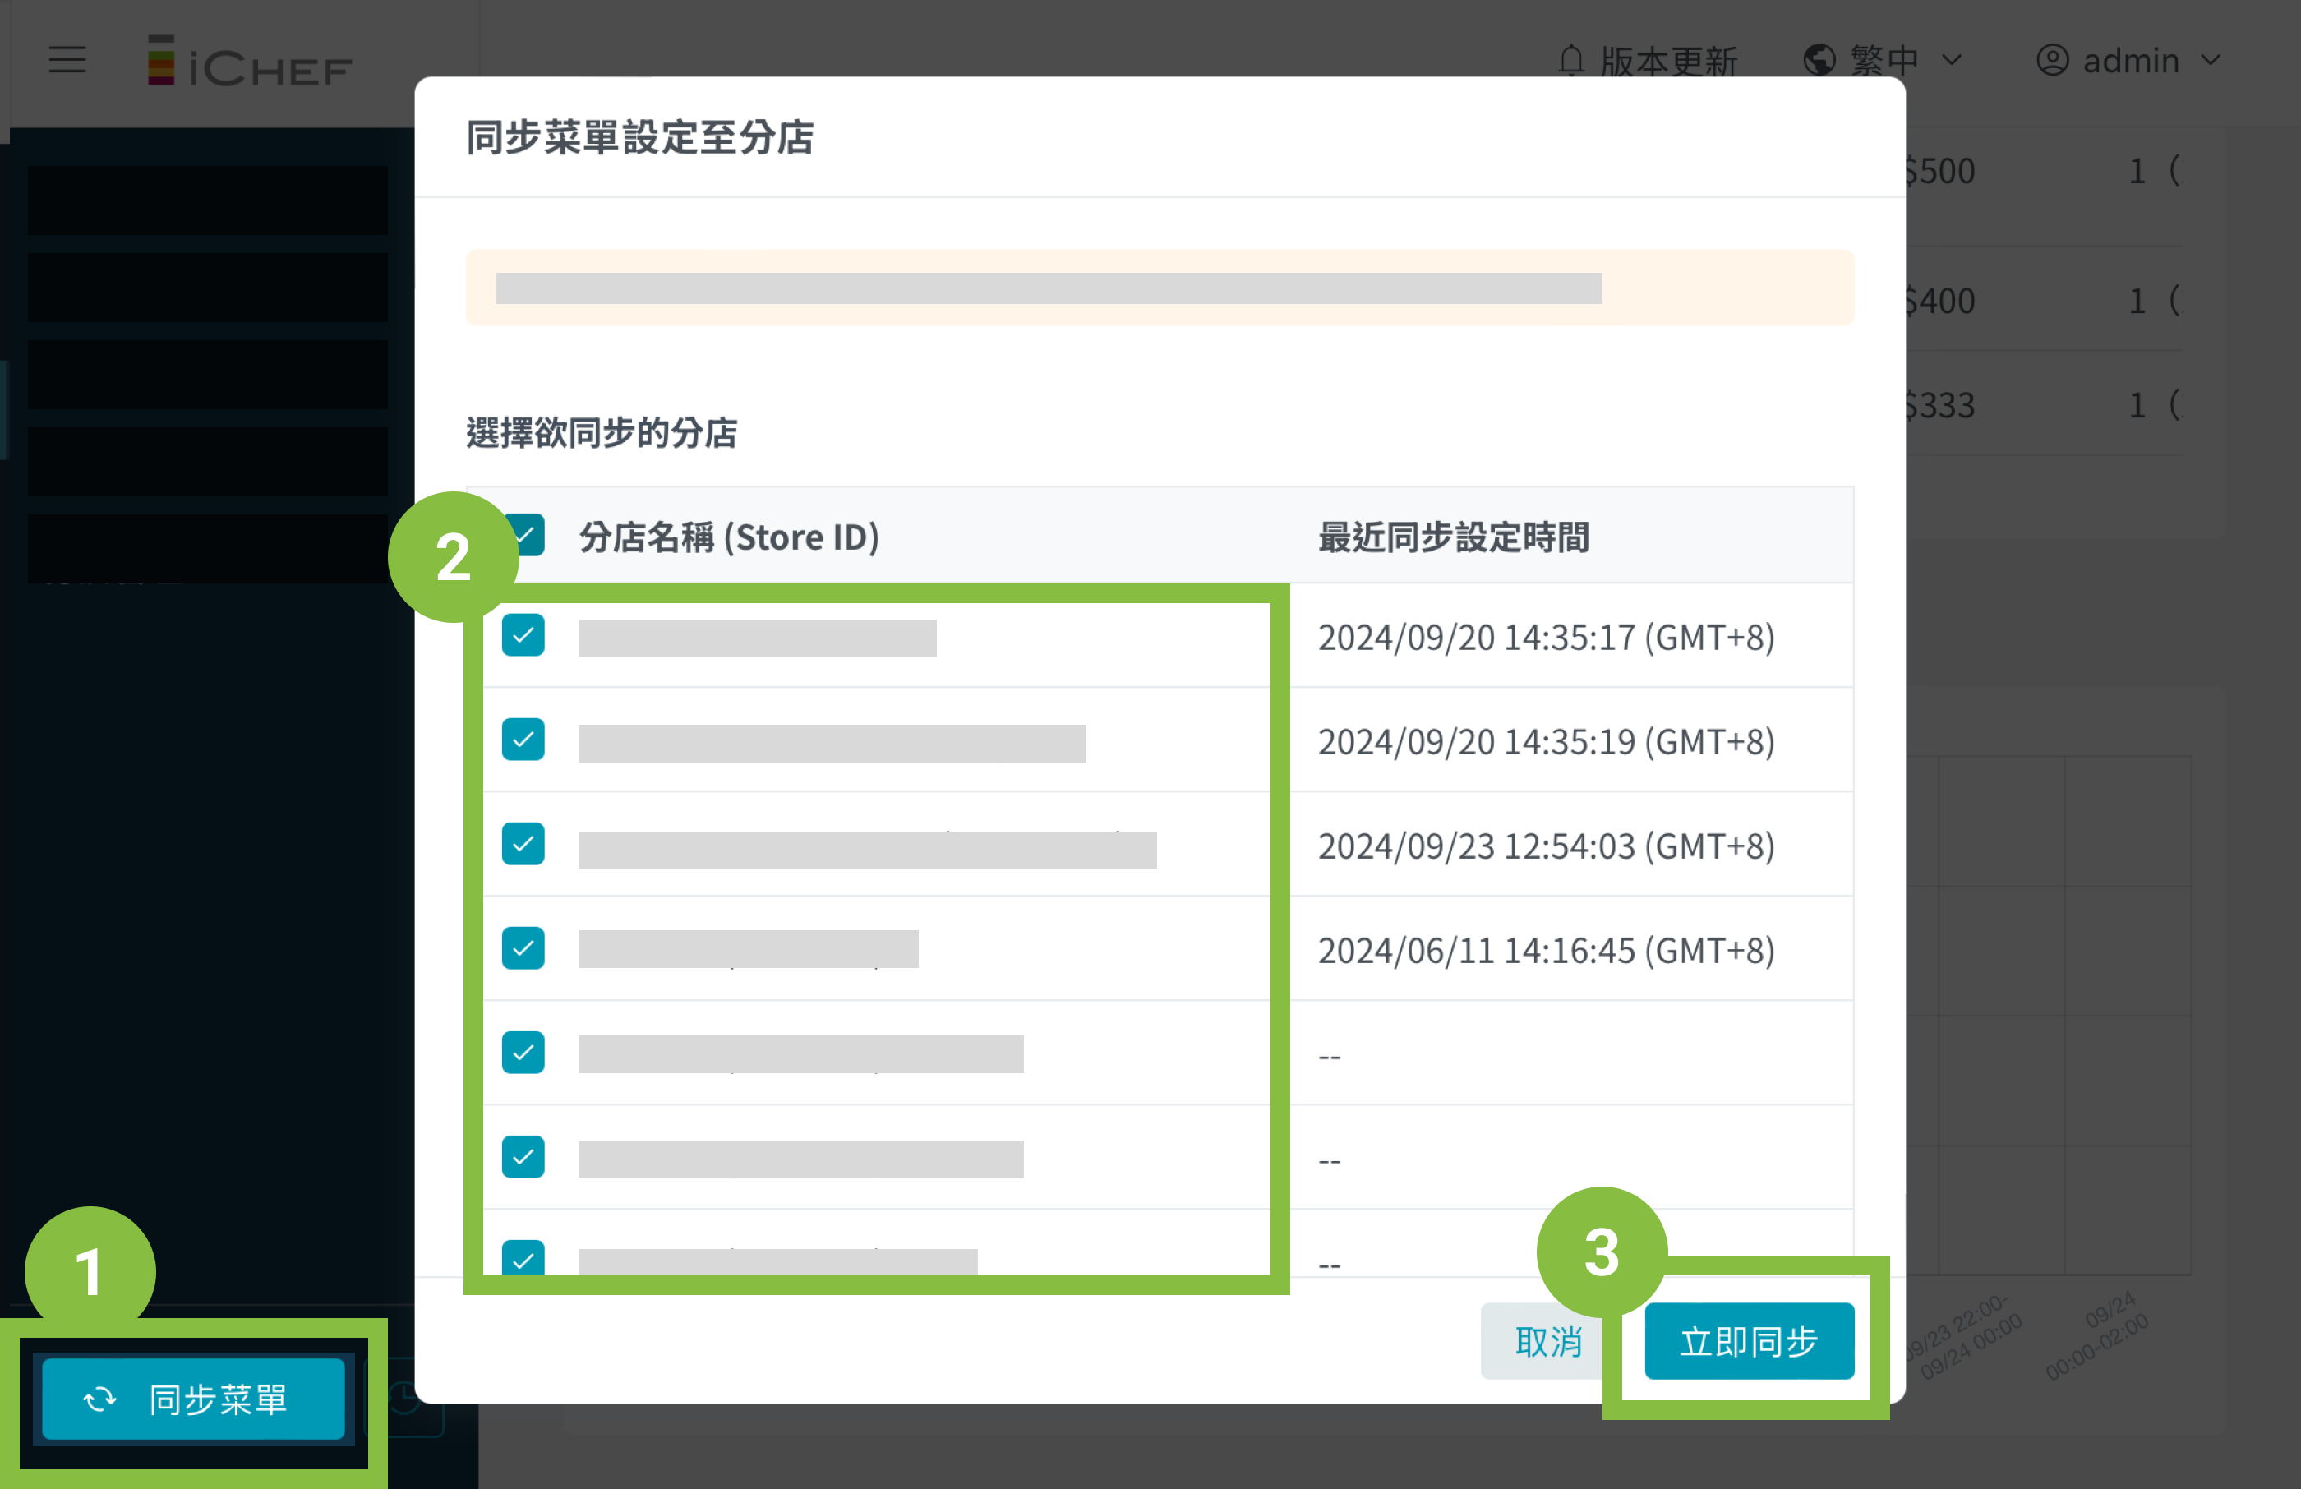Expand the admin account dropdown chevron
This screenshot has width=2301, height=1489.
2210,60
